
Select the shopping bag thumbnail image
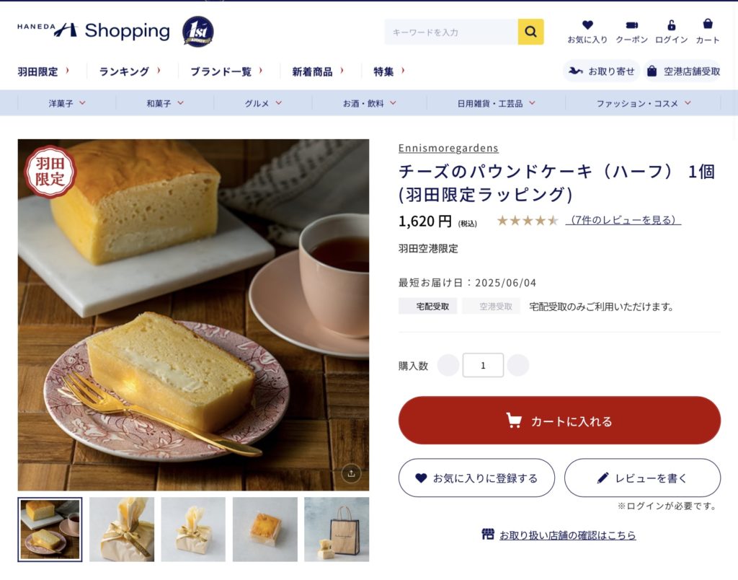[337, 530]
